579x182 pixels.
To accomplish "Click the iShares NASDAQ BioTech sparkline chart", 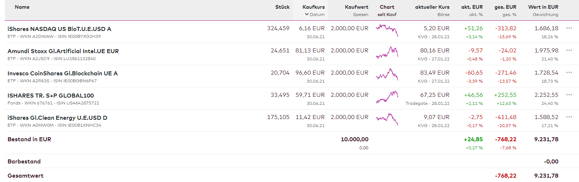I will (387, 30).
